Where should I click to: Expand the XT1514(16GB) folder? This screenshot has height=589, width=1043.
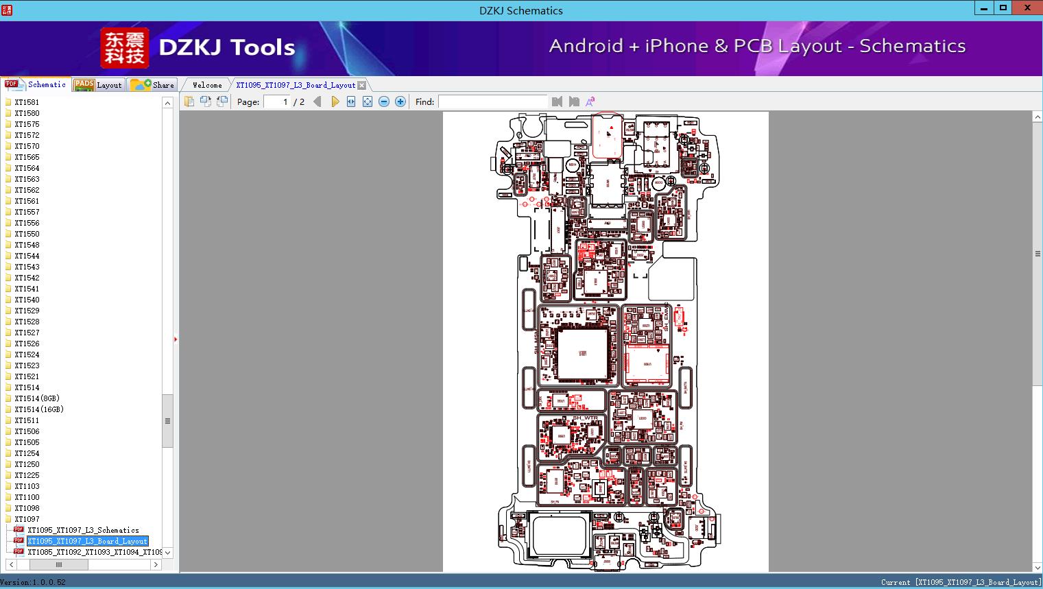[38, 409]
